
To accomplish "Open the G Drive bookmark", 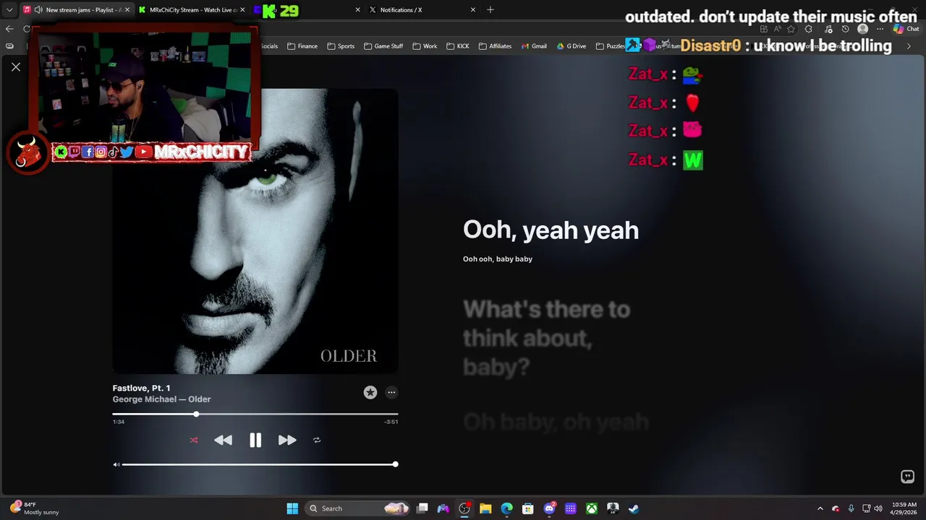I will click(572, 46).
